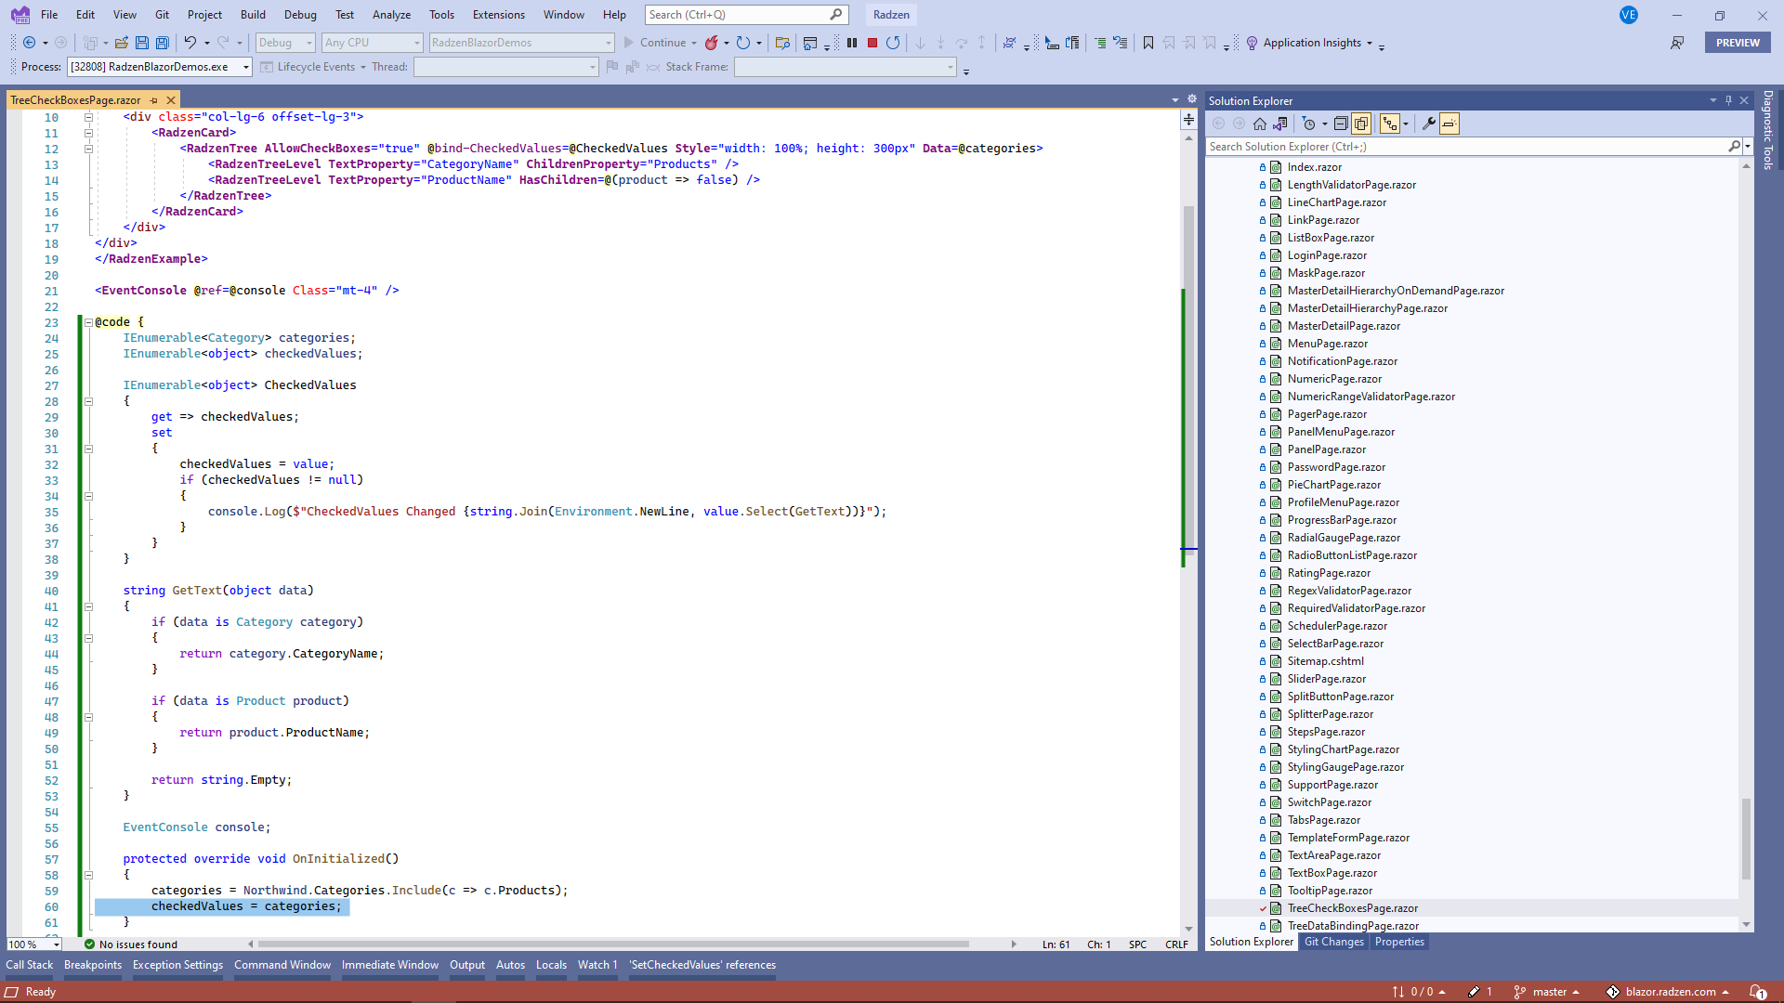Pause debugging with the Break All icon
The image size is (1784, 1003).
tap(851, 43)
